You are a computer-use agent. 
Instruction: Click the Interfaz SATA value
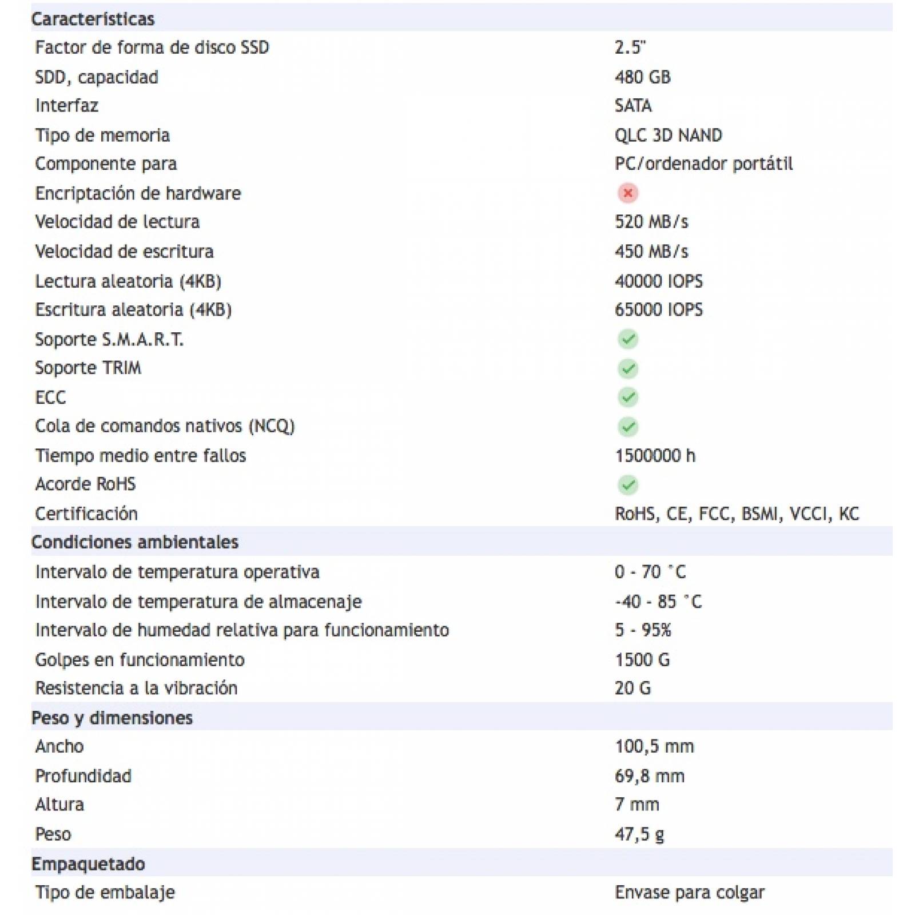click(x=633, y=106)
